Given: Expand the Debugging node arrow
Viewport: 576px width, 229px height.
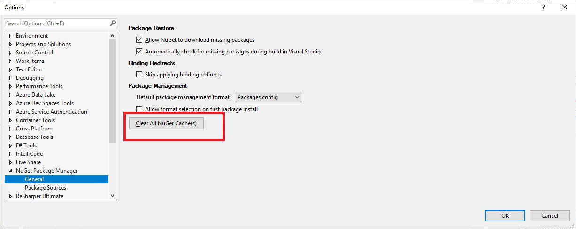Looking at the screenshot, I should [10, 78].
